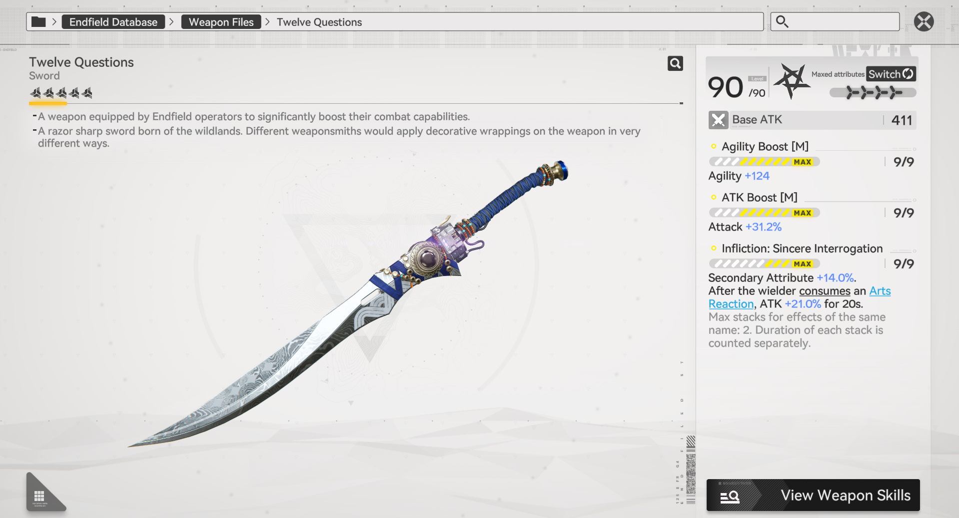Click the five-star rarity icons
The width and height of the screenshot is (959, 518).
tap(61, 93)
